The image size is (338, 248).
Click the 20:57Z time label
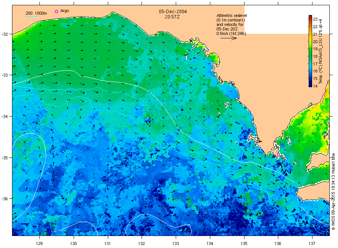pyautogui.click(x=172, y=17)
